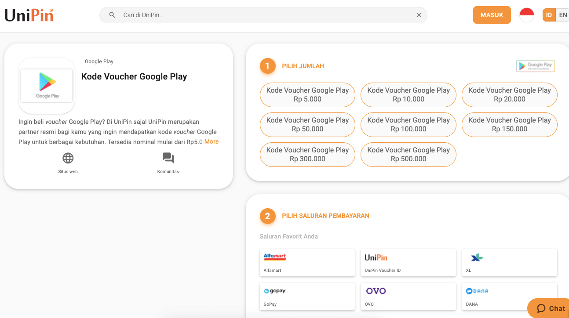Open Komunitas chat bubbles icon
The width and height of the screenshot is (569, 318).
(x=168, y=158)
